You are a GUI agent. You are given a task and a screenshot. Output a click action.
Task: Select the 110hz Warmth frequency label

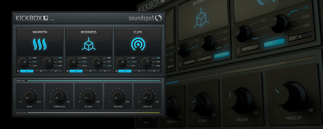pos(35,66)
